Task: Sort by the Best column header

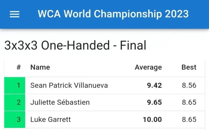Action: point(189,67)
